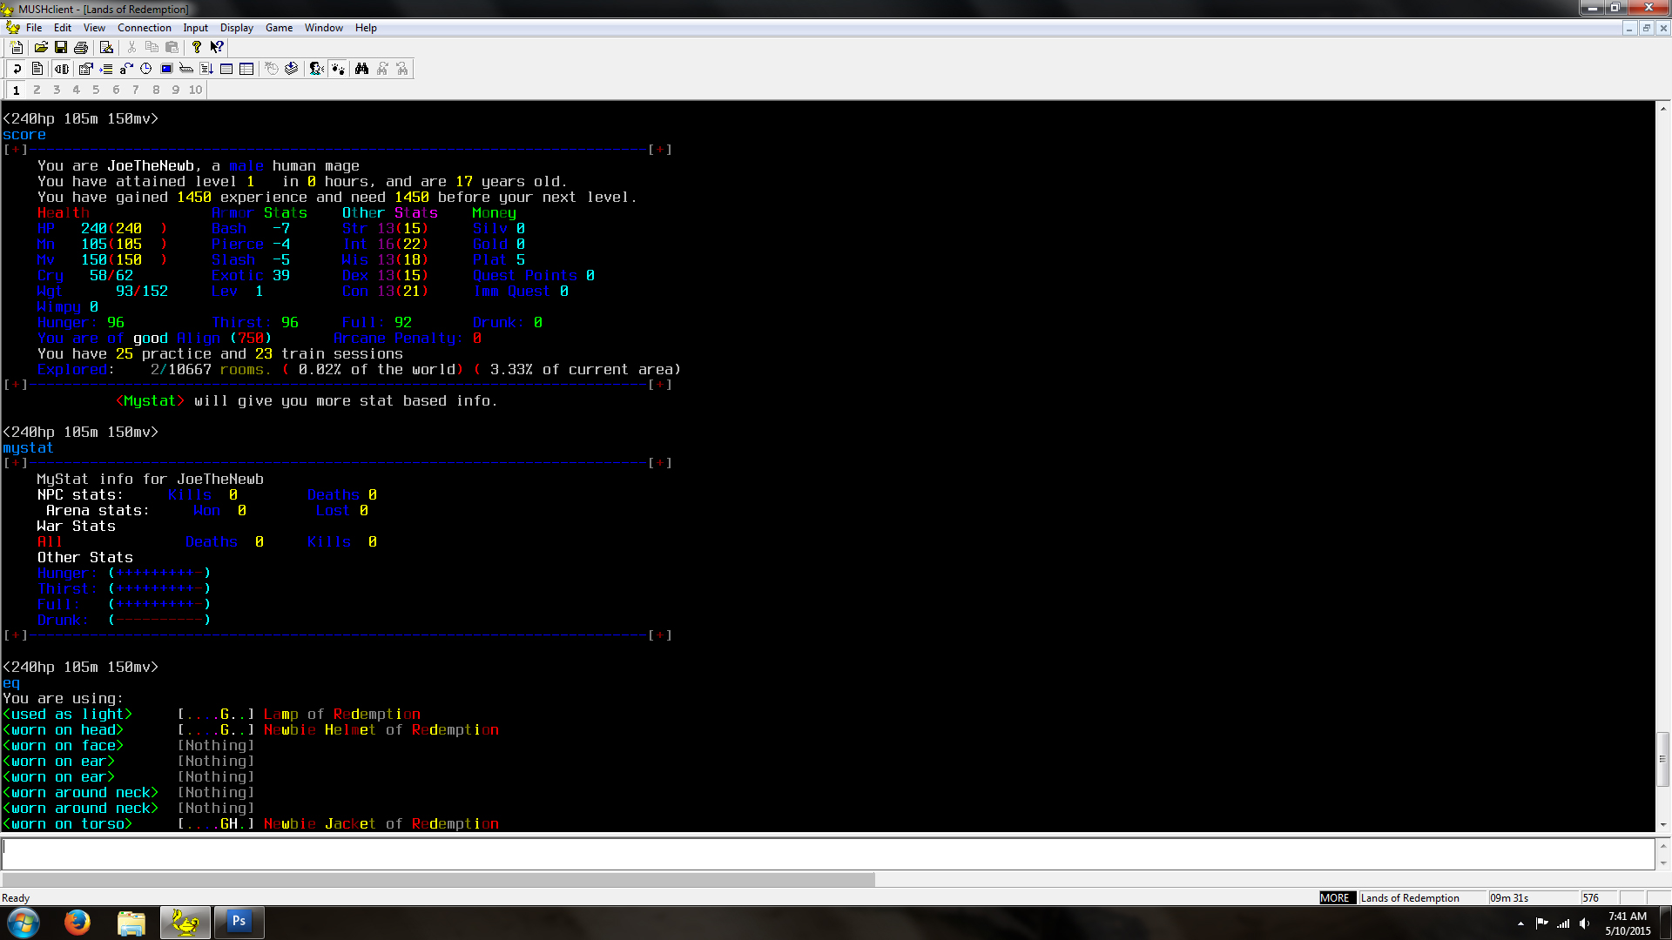Toggle Auto-Say talking head icon
1672x940 pixels.
317,69
